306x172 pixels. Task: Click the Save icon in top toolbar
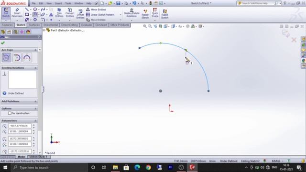click(118, 3)
